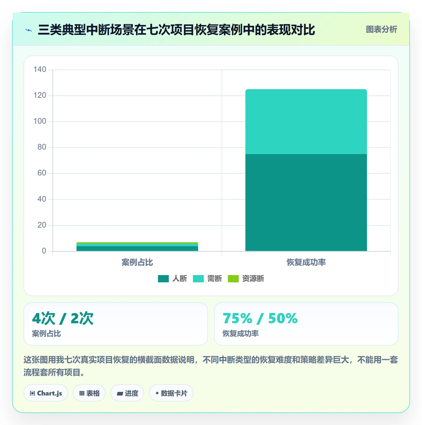
Task: Click the 图表分析 label in the header
Action: 381,29
